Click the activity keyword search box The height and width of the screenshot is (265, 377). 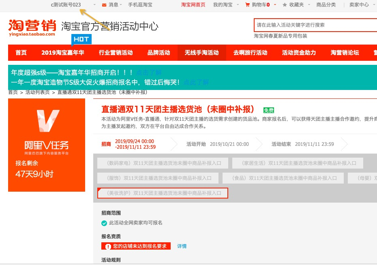point(315,25)
